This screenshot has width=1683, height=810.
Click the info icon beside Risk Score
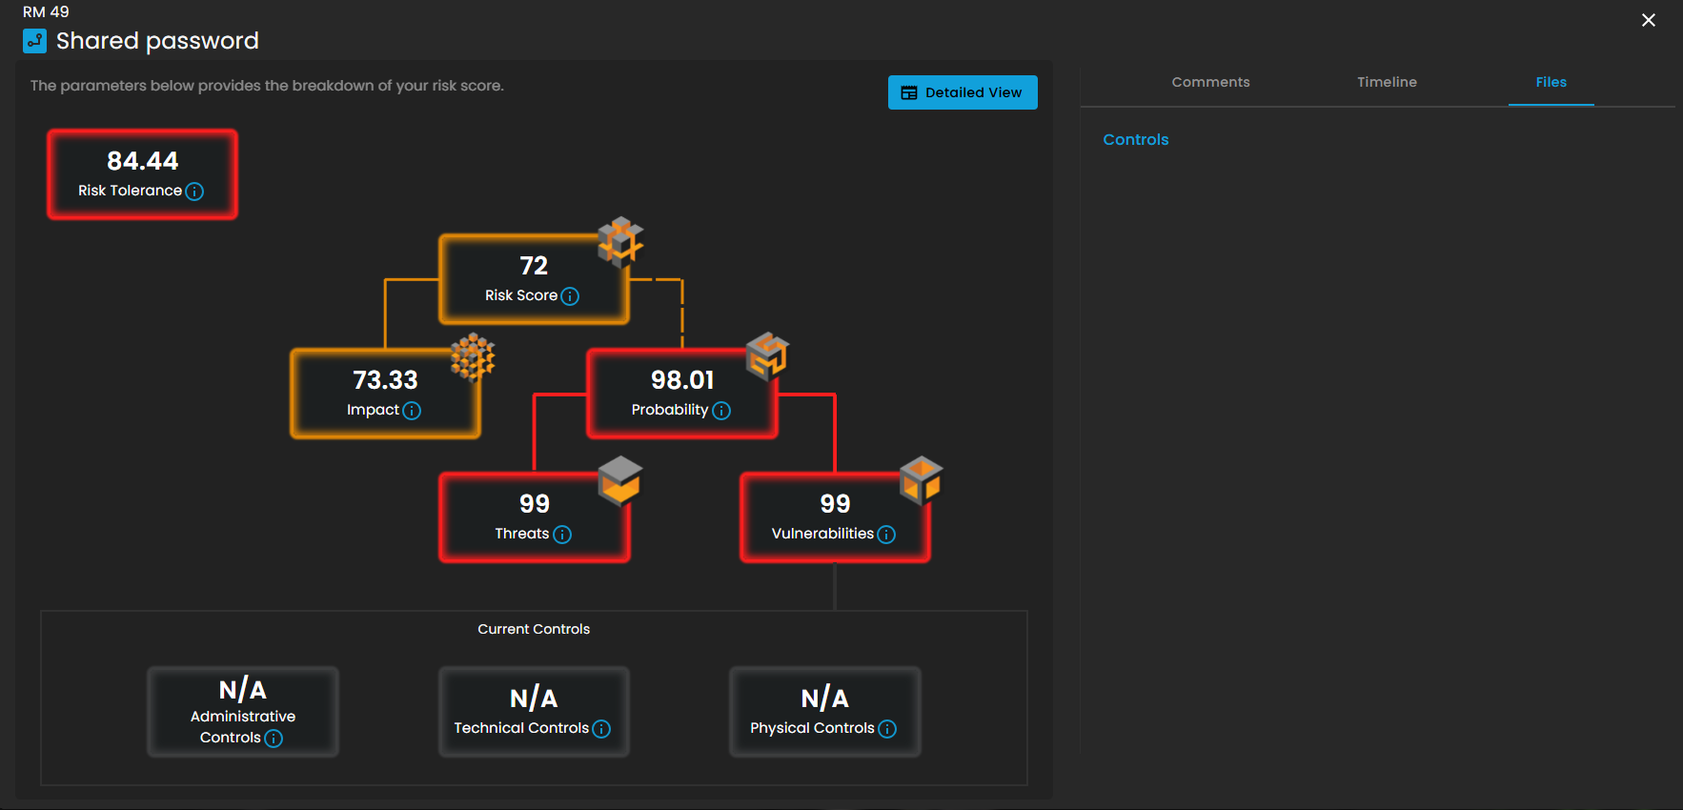tap(570, 296)
